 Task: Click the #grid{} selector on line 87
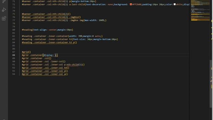[26, 52]
